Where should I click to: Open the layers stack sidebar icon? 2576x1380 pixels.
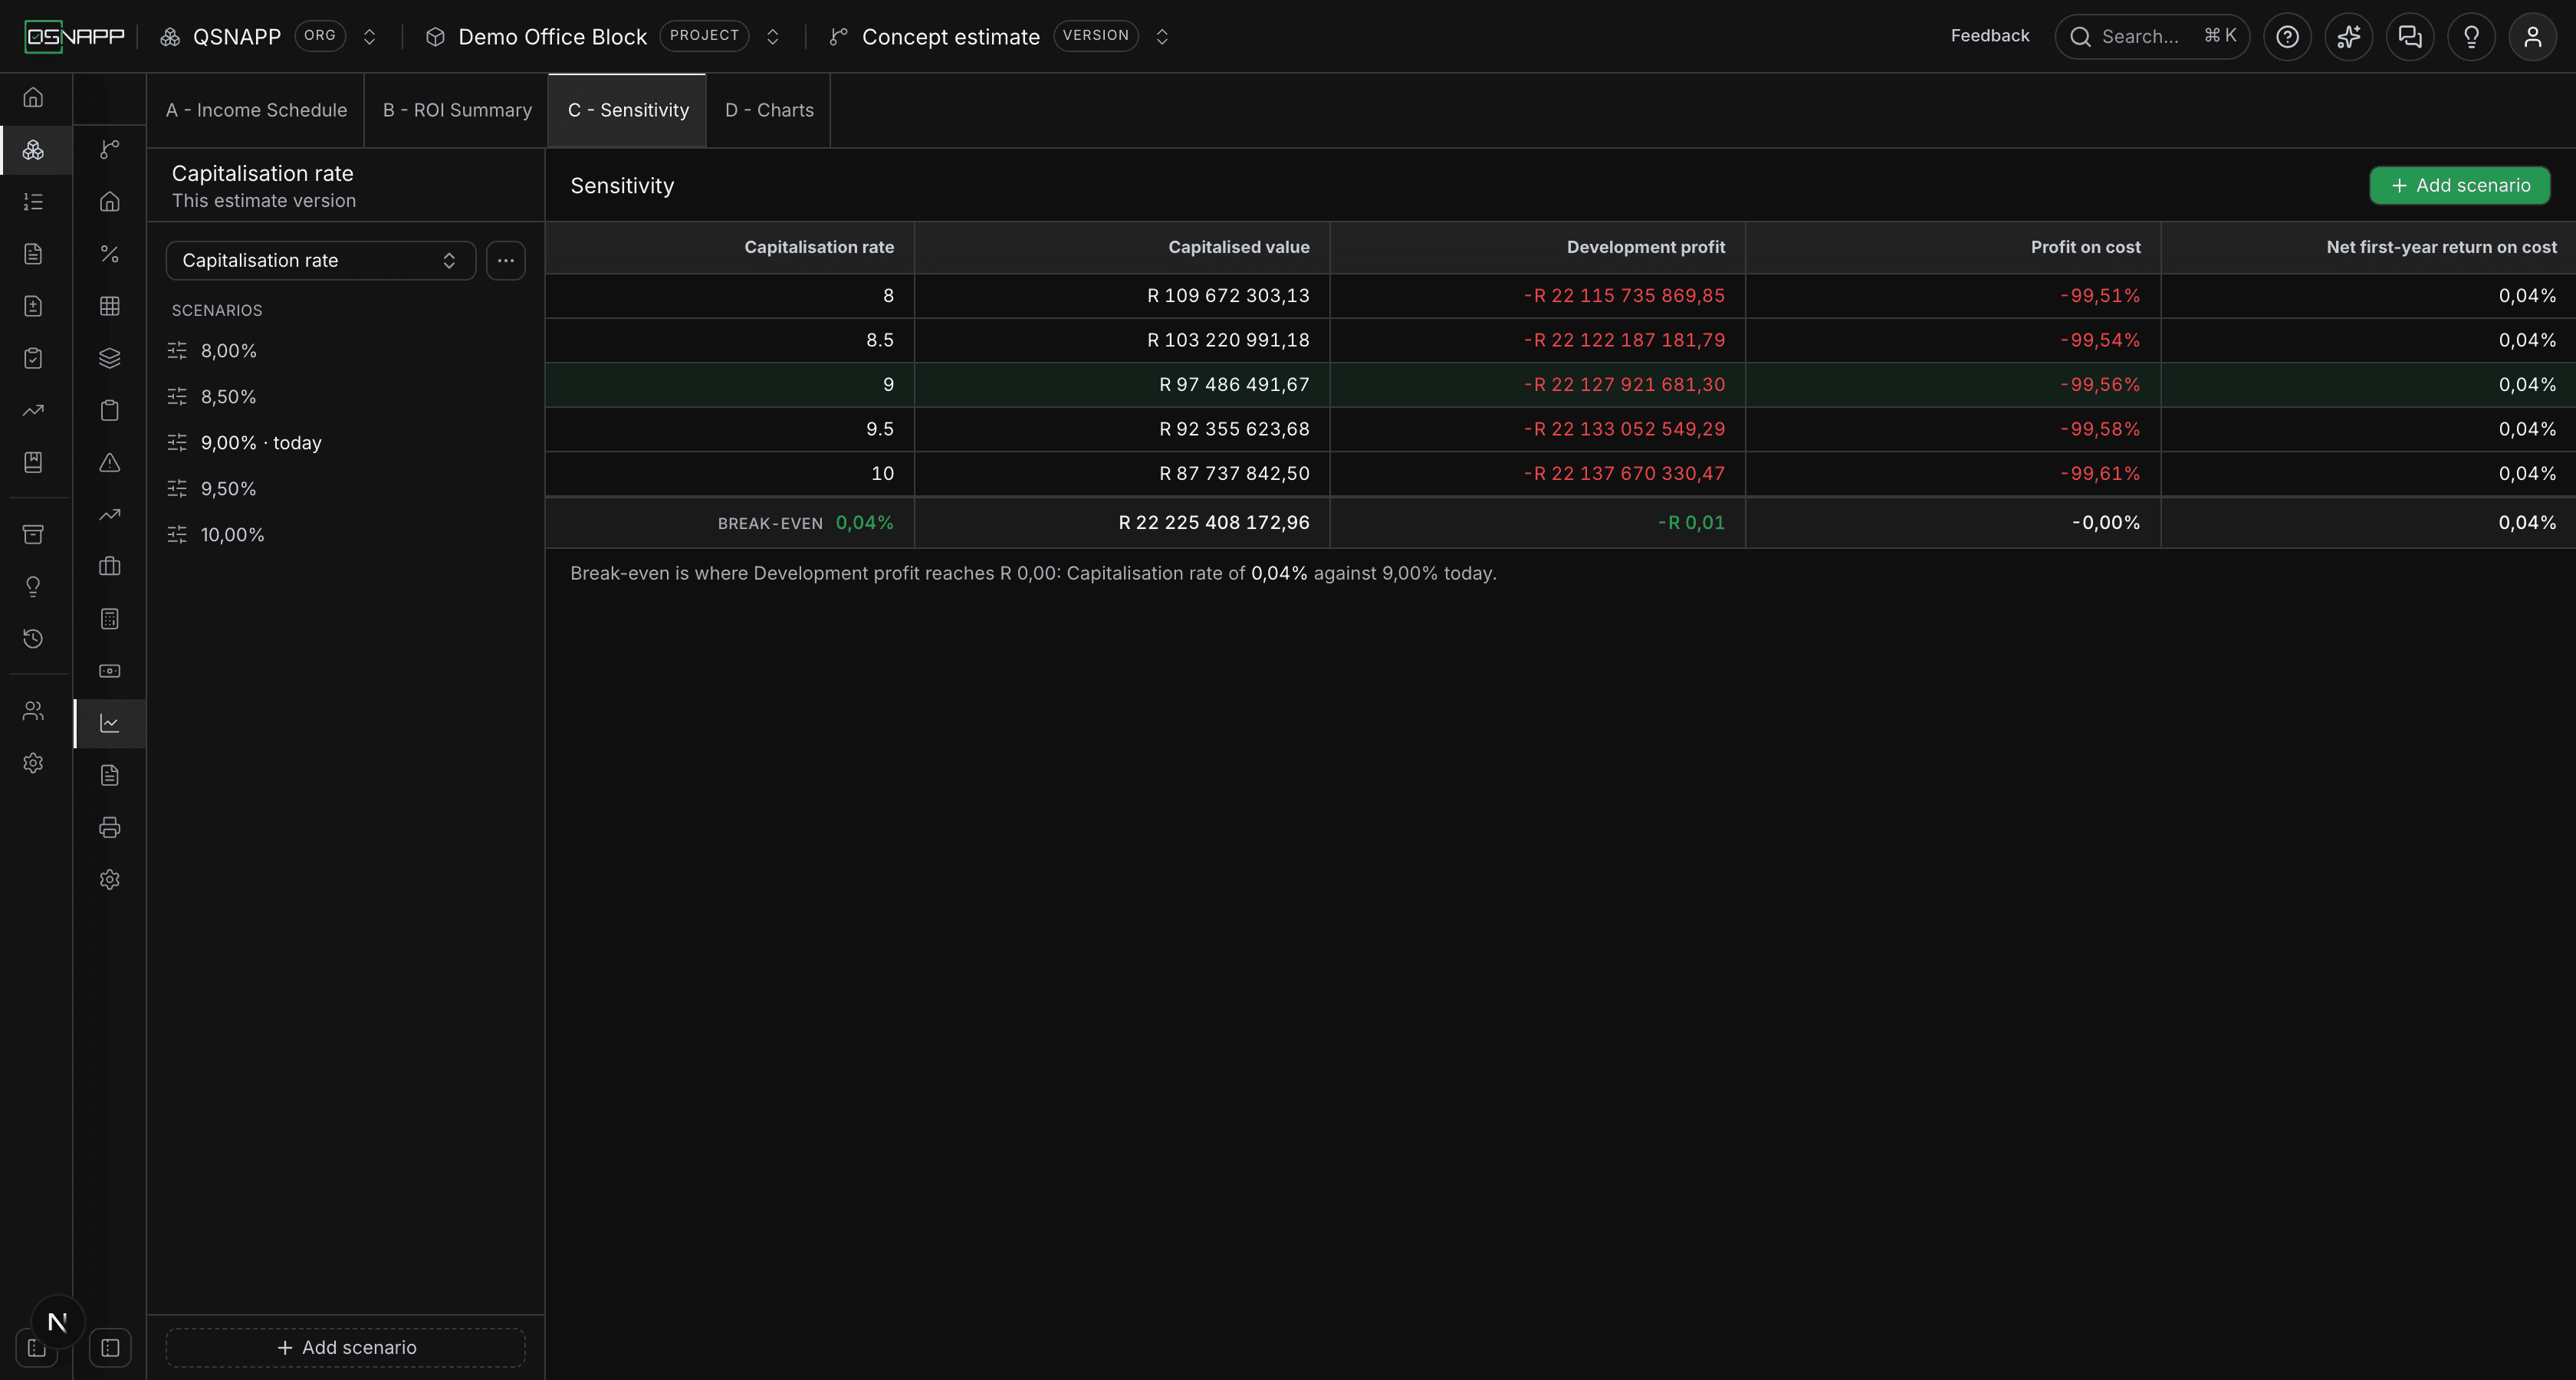[x=110, y=358]
